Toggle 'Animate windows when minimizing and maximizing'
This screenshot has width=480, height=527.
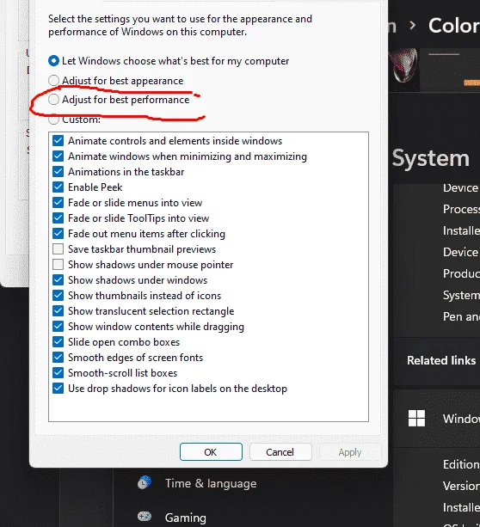point(58,156)
